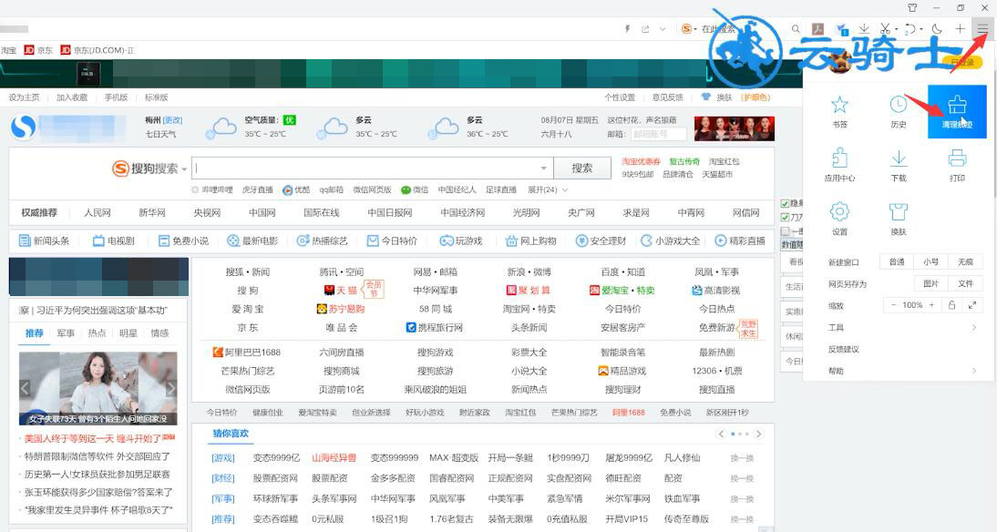Click the 打印 printer icon
The width and height of the screenshot is (997, 532).
957,159
